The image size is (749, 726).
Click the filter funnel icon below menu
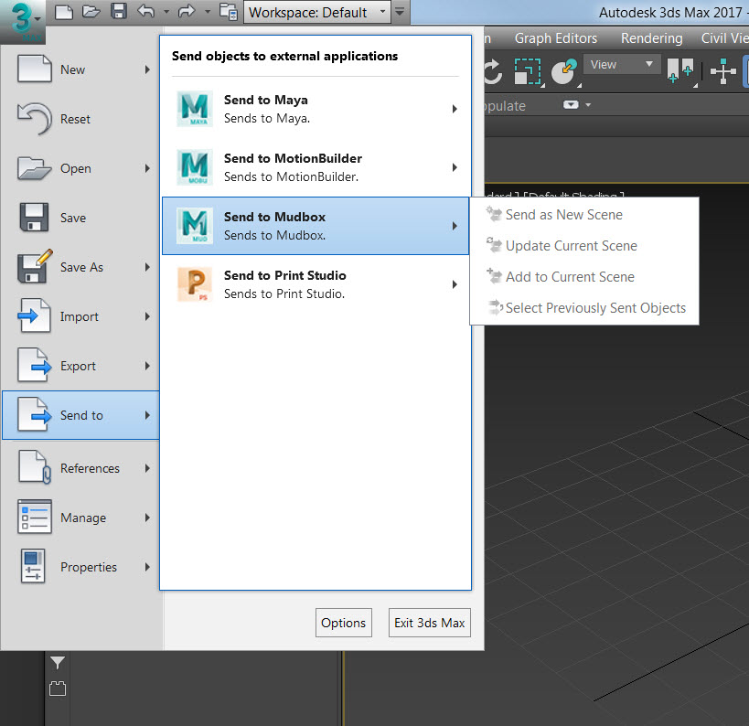coord(58,663)
